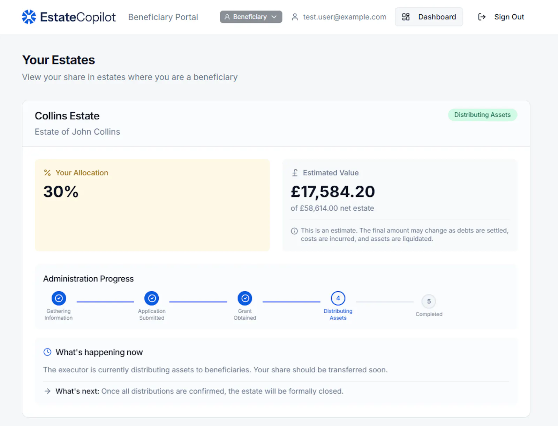Click the EstateCopilot star logo icon
558x426 pixels.
point(29,17)
